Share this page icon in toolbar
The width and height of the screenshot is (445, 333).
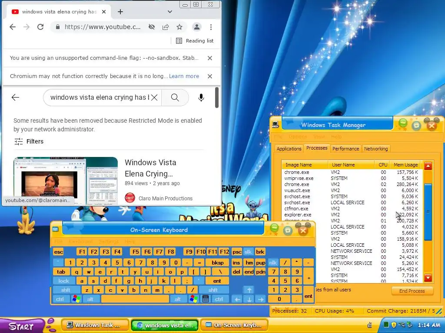point(166,27)
